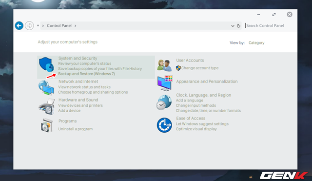Open Hardware and Sound category
The width and height of the screenshot is (312, 181).
point(78,100)
